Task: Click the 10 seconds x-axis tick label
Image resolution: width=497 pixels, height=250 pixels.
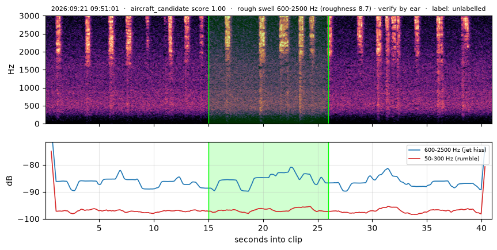Action: point(154,228)
